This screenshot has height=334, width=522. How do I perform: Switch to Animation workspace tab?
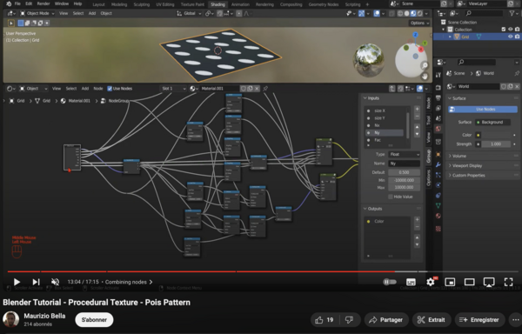pyautogui.click(x=240, y=4)
